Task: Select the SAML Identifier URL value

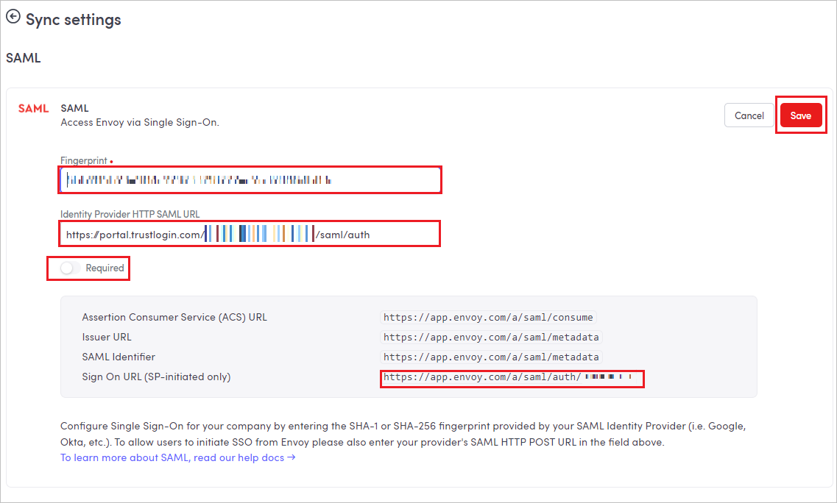Action: coord(491,357)
